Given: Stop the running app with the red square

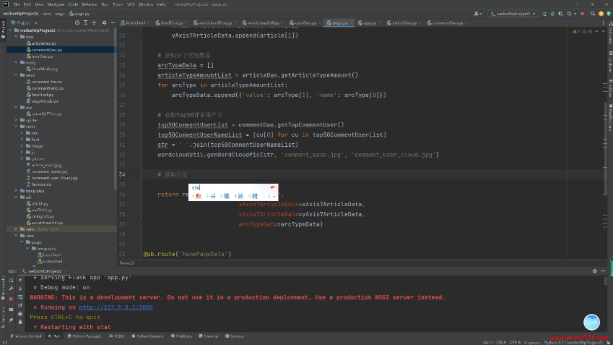Looking at the screenshot, I should 582,14.
